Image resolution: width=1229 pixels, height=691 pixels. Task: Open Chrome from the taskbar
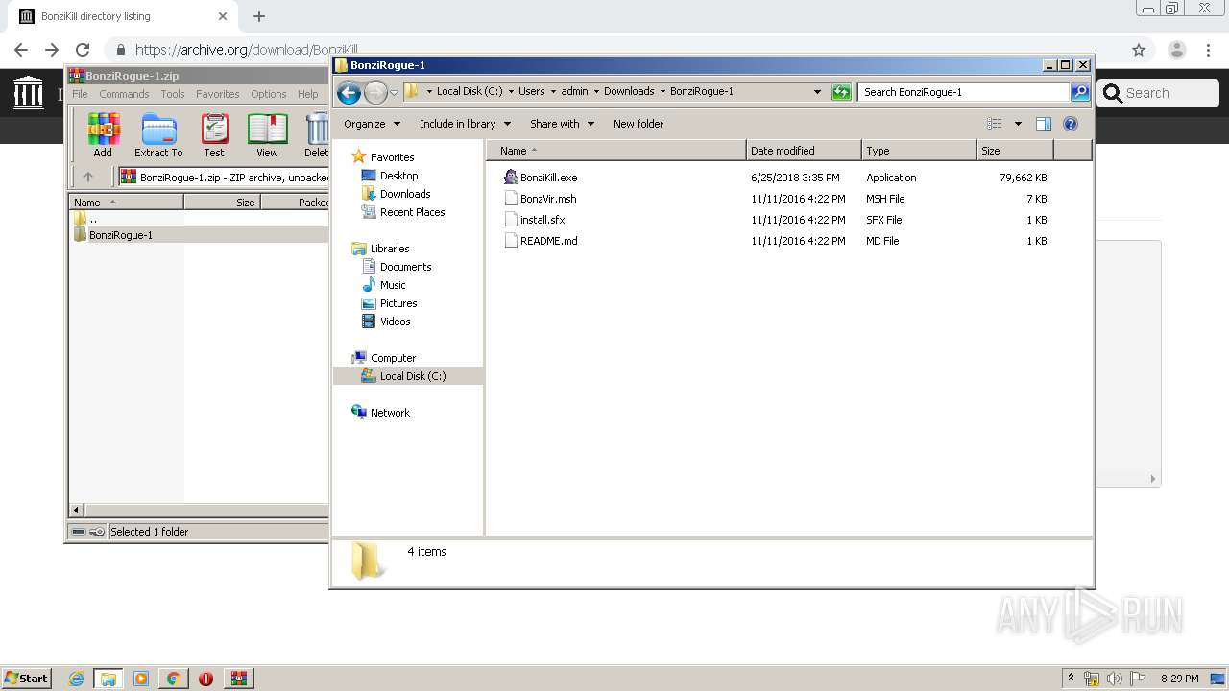point(173,679)
